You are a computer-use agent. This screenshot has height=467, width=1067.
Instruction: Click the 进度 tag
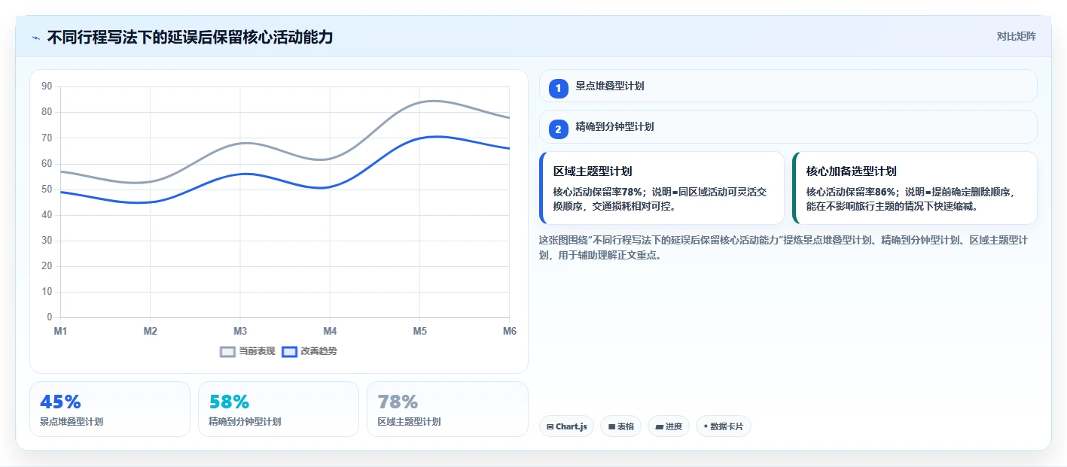coord(669,426)
